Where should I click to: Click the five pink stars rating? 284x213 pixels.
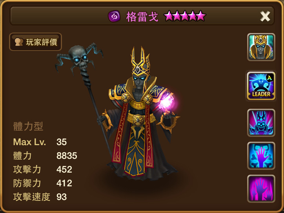185,16
